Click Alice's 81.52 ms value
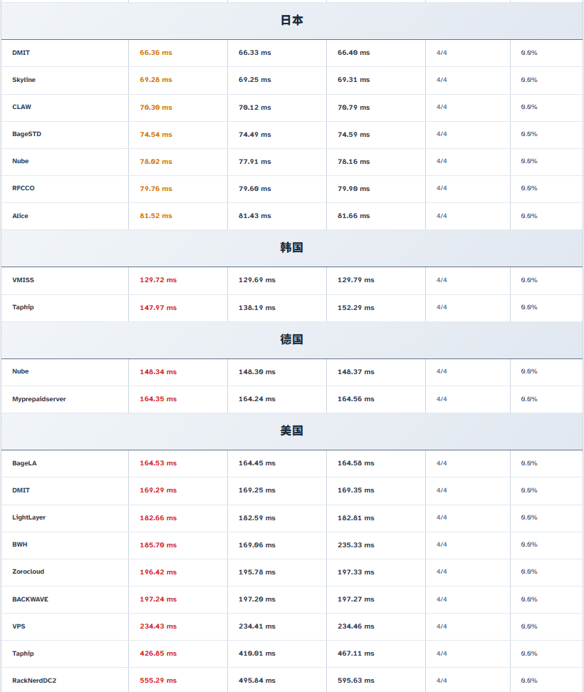The width and height of the screenshot is (584, 692). click(x=156, y=216)
